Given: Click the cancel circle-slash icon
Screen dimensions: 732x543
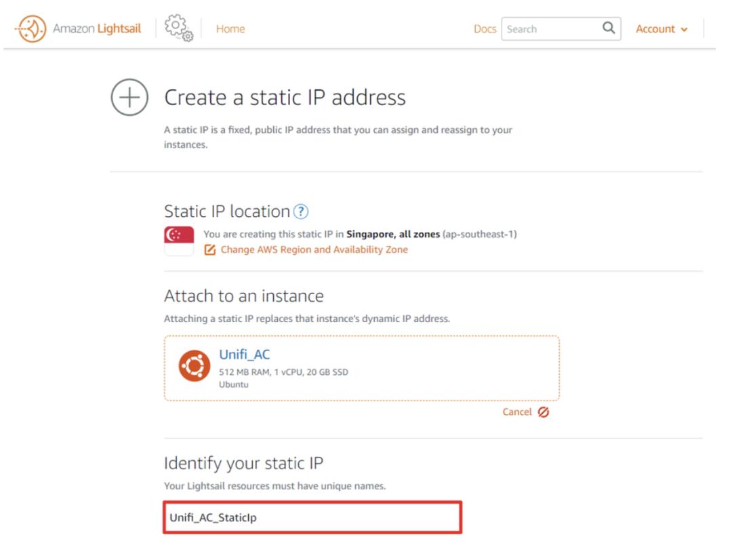Looking at the screenshot, I should [x=542, y=412].
